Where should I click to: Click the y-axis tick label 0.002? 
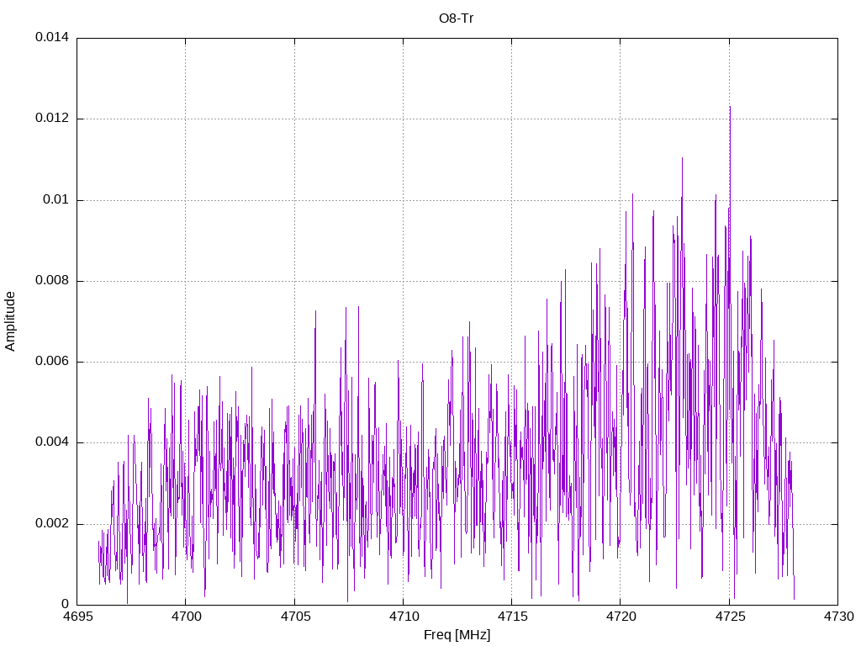click(x=52, y=523)
